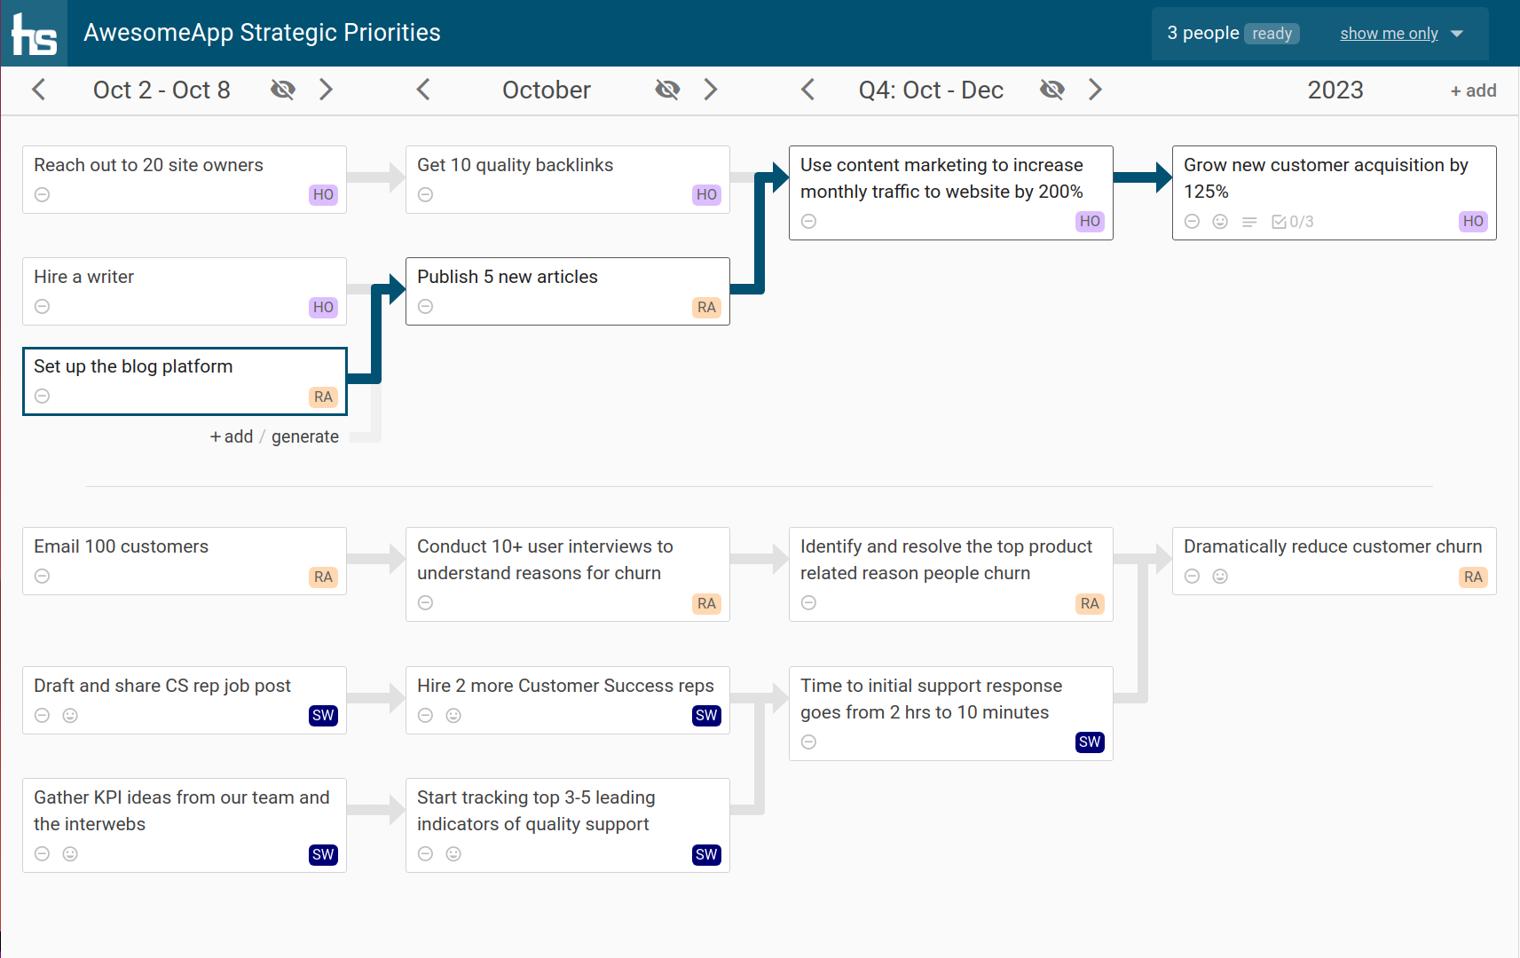Click the HO assignee badge on Get 10 quality backlinks

pos(706,195)
